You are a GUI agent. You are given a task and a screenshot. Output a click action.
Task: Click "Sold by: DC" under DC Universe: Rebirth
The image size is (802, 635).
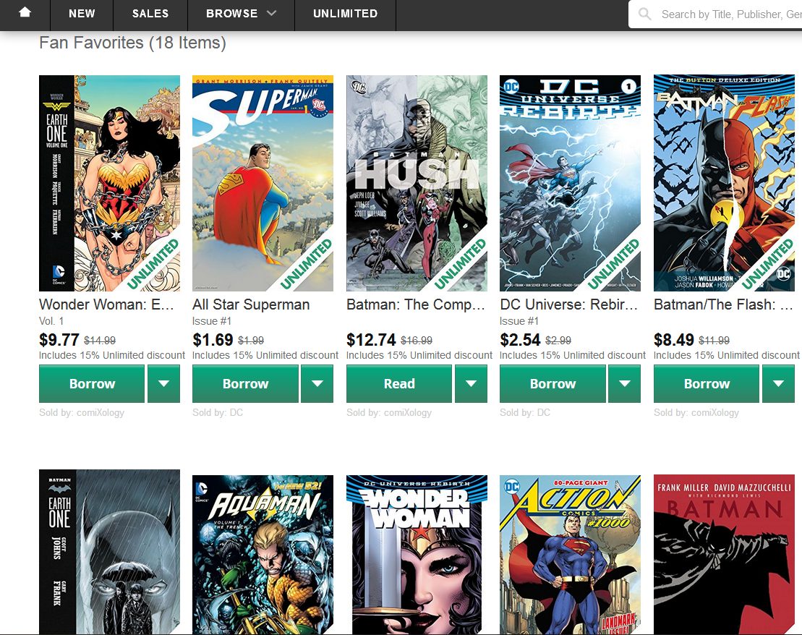click(x=525, y=412)
